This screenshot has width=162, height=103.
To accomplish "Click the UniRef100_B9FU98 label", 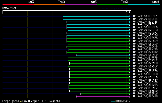I will 145,74.
